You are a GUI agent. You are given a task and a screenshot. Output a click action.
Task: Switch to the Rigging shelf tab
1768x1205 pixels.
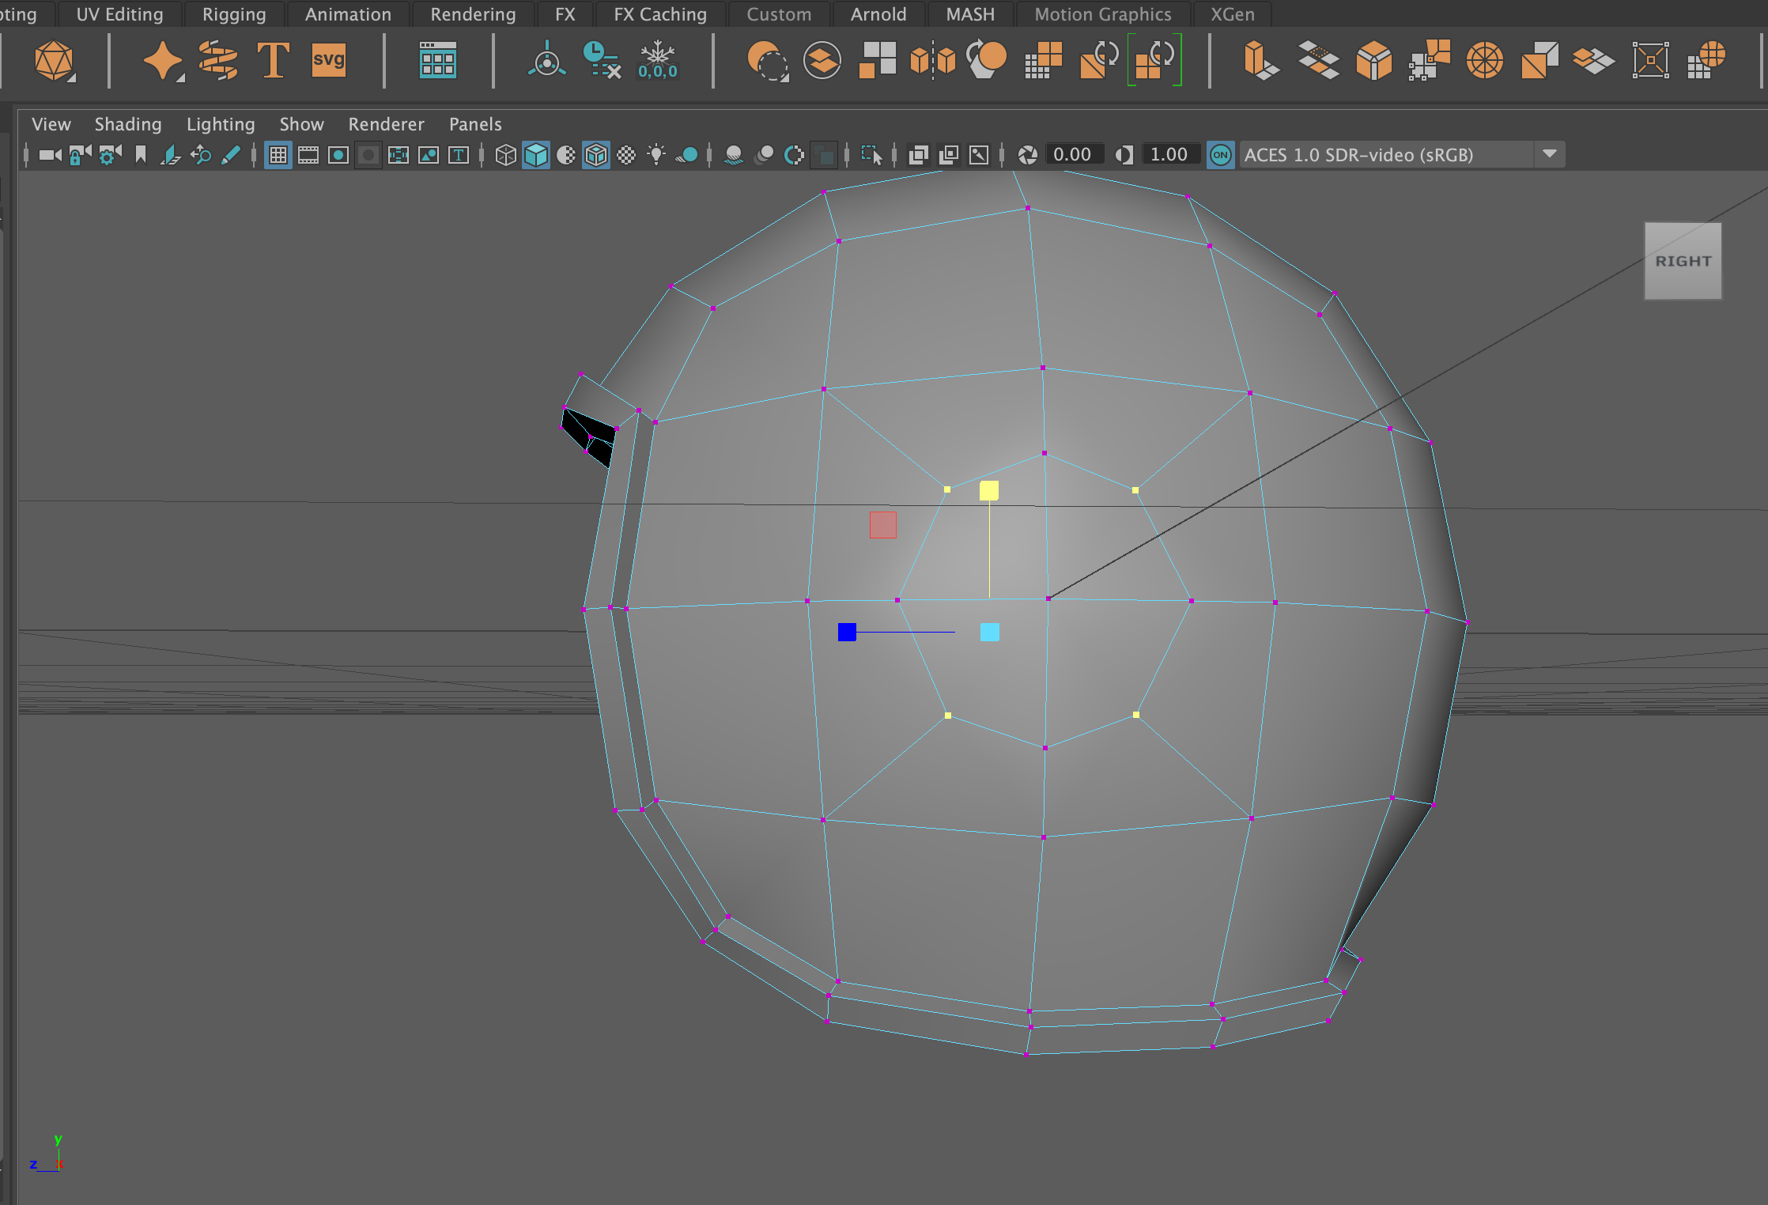(234, 14)
